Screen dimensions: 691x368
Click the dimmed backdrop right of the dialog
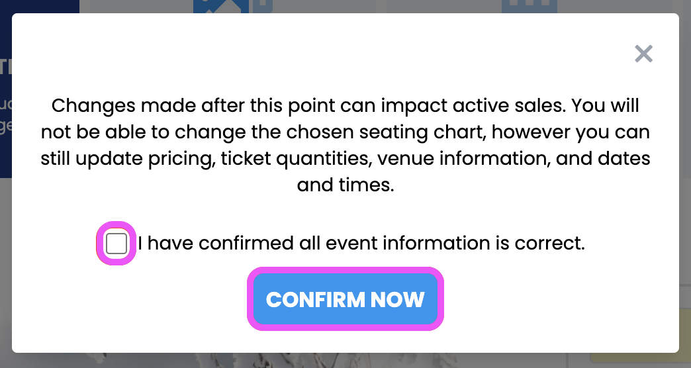click(x=685, y=176)
